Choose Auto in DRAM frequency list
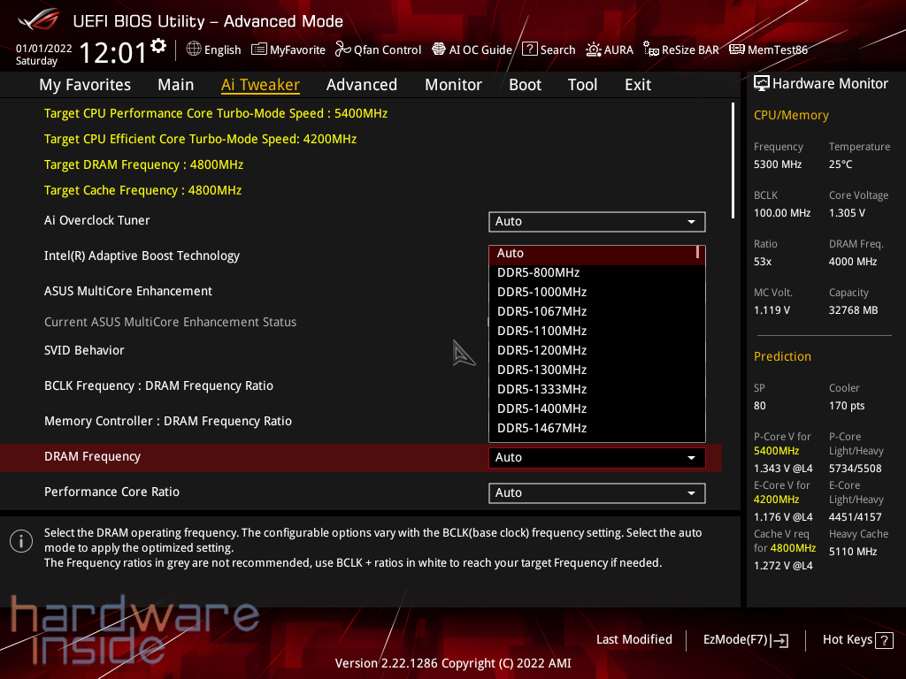 pyautogui.click(x=593, y=254)
